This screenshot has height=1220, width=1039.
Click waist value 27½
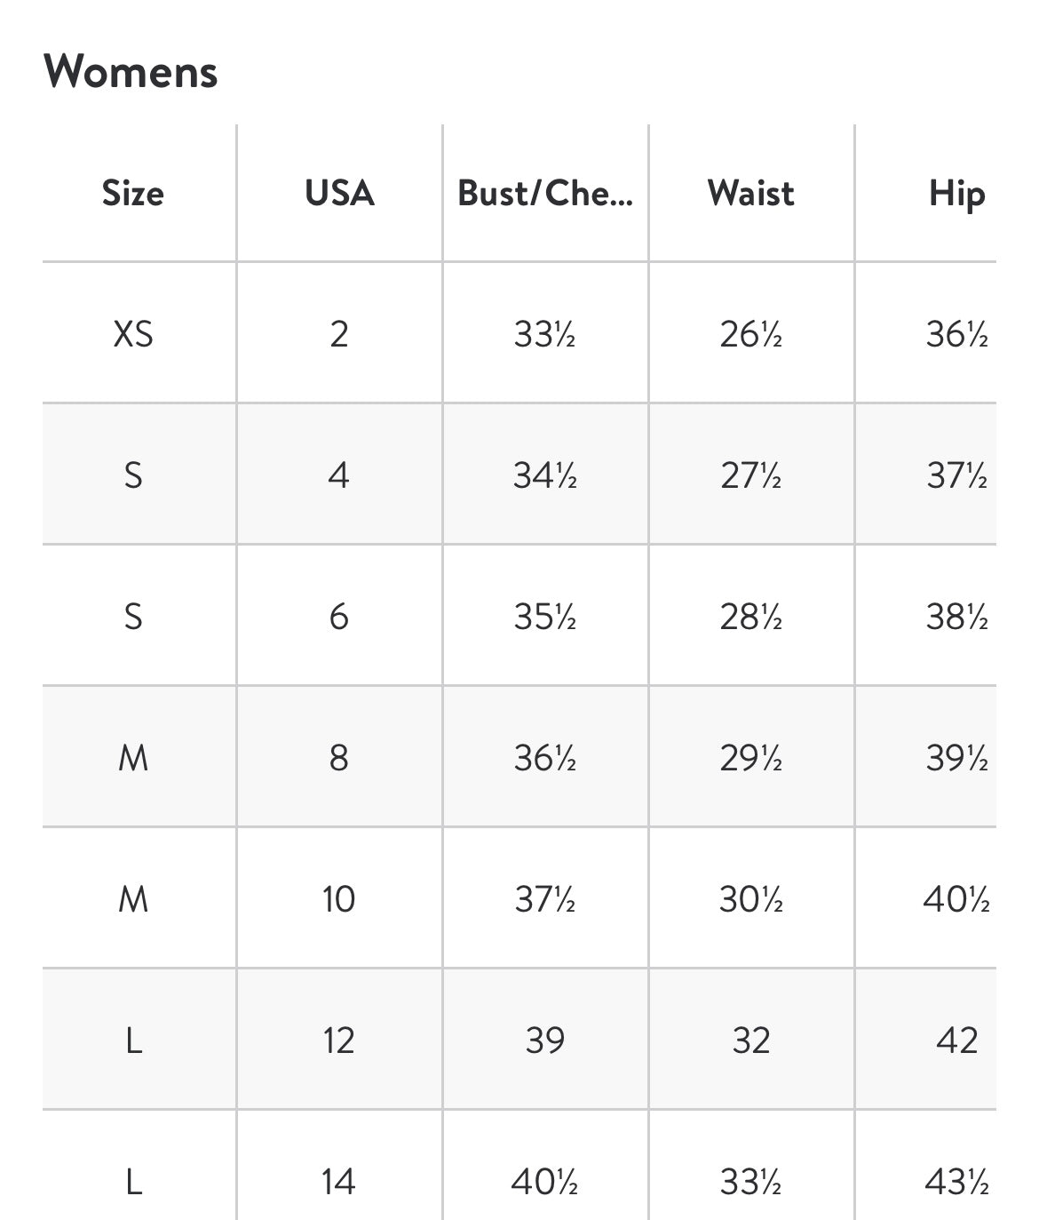750,475
